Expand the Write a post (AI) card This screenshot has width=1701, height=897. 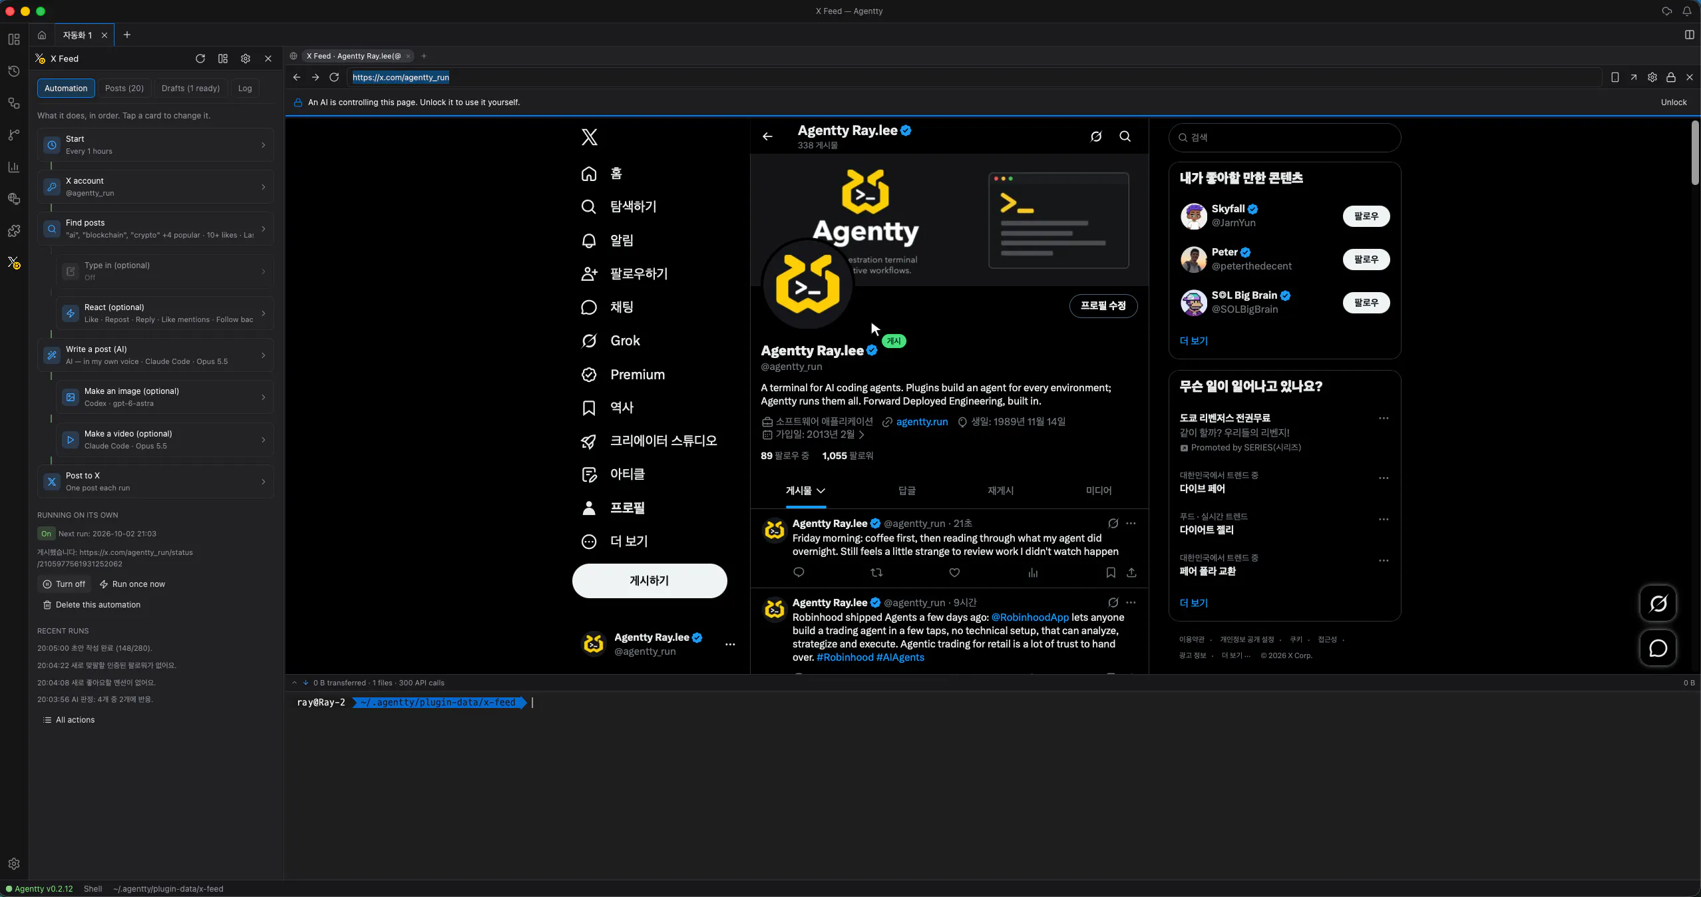point(156,355)
